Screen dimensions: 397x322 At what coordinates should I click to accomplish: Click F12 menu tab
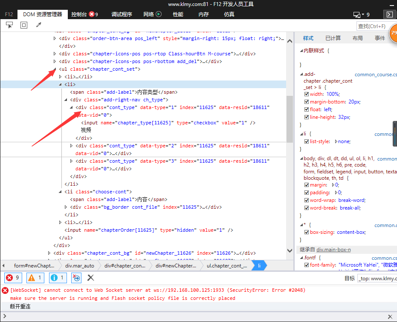coord(9,14)
